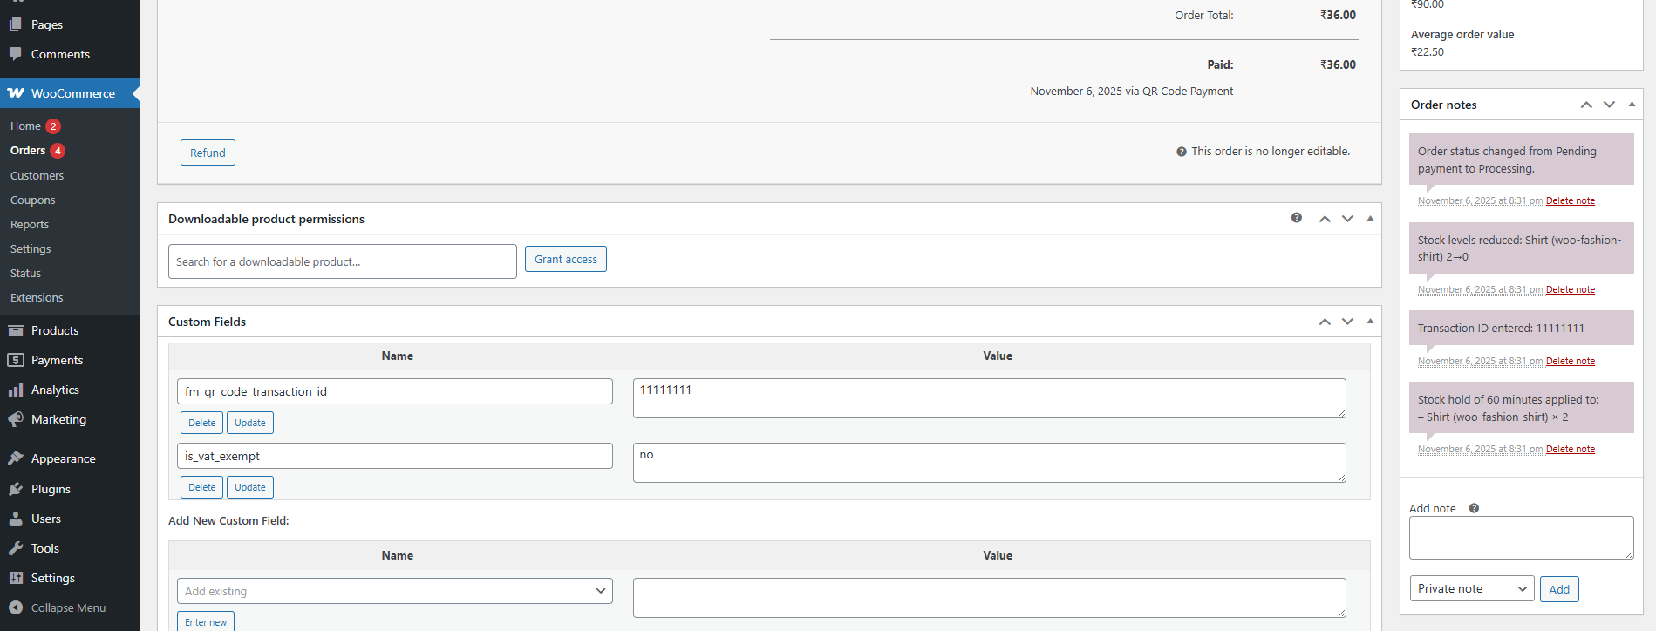Click the Appearance paintbrush icon

pos(16,458)
